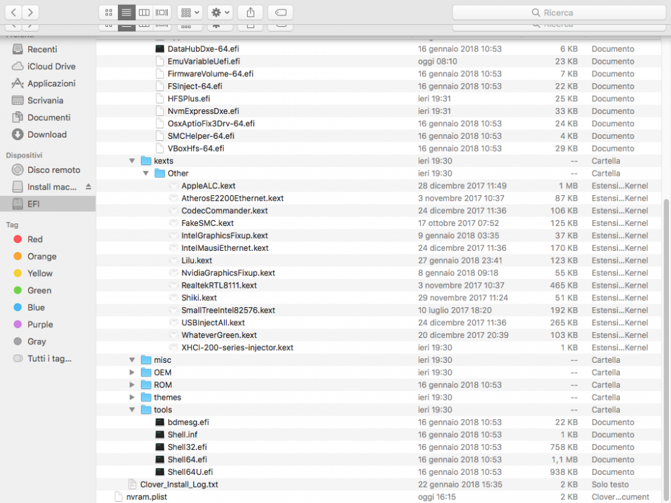Select IntelMausiEthernet.kext row
This screenshot has width=671, height=503.
point(378,248)
